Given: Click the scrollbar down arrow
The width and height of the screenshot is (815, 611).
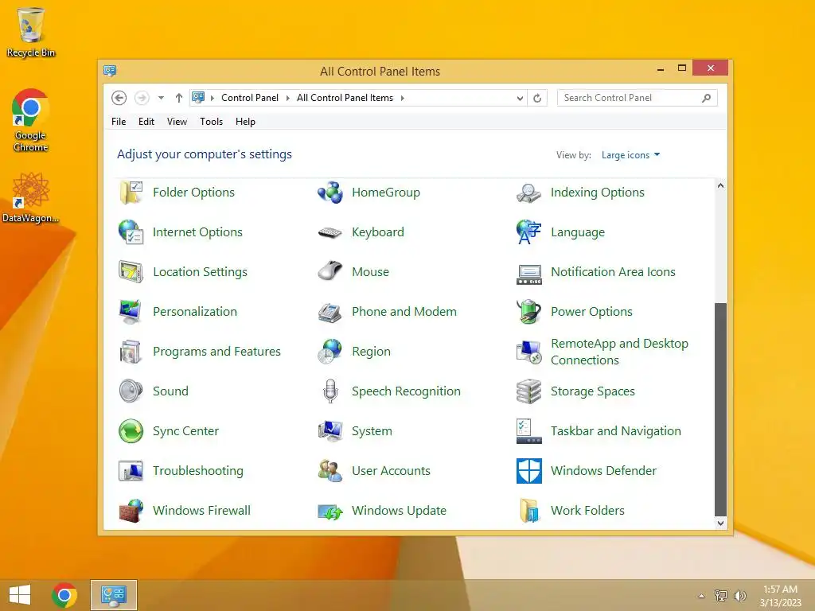Looking at the screenshot, I should point(720,523).
